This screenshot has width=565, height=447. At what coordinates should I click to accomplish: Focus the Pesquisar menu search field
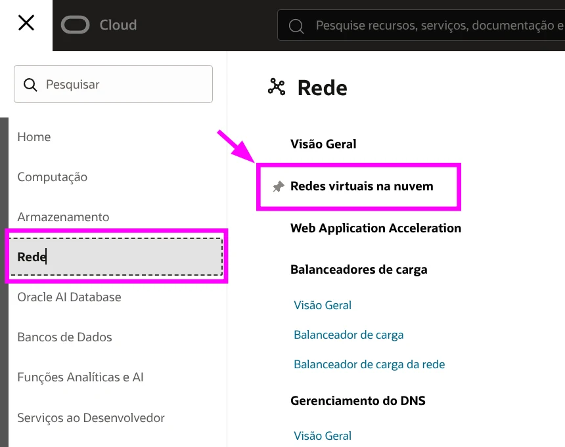(113, 84)
